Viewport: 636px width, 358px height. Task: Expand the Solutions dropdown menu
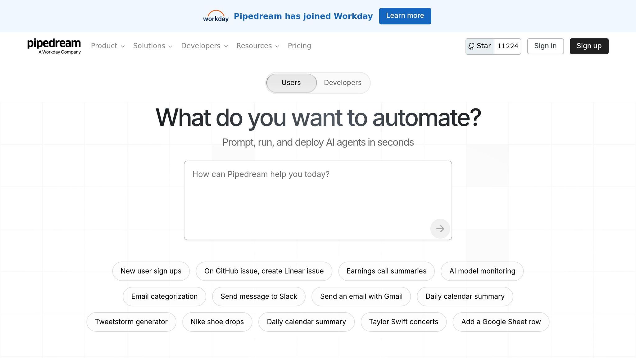point(152,46)
